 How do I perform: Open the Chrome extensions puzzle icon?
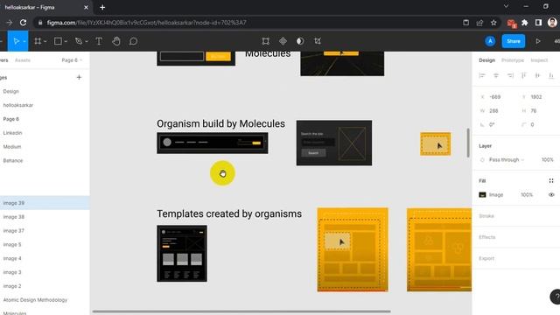coord(525,23)
